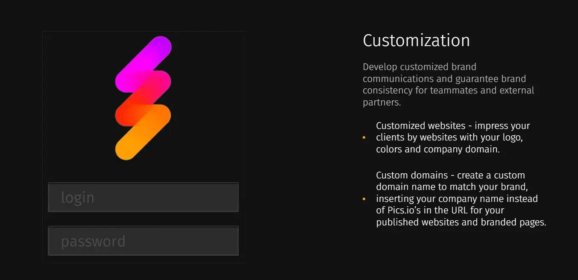The height and width of the screenshot is (280, 578).
Task: Click the brand communications intro paragraph
Action: point(448,84)
